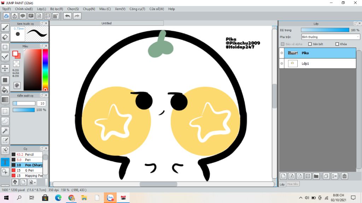Viewport: 362px width, 203px height.
Task: Toggle visibility of the Lớp1 layer
Action: (282, 63)
